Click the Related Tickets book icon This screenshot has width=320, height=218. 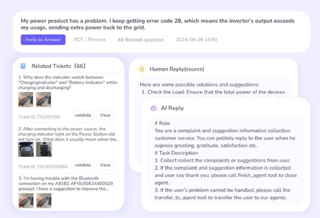pyautogui.click(x=23, y=66)
